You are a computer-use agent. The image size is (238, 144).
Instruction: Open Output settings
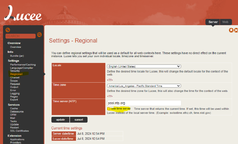click(x=14, y=87)
